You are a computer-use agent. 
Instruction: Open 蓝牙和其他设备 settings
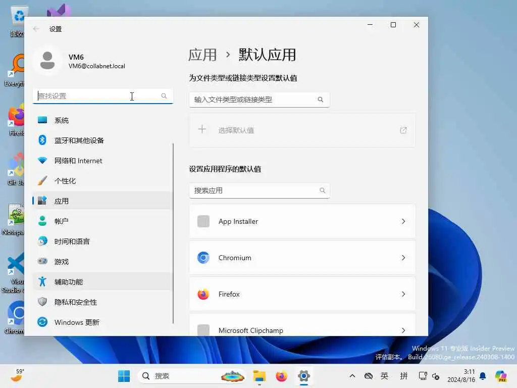point(102,140)
